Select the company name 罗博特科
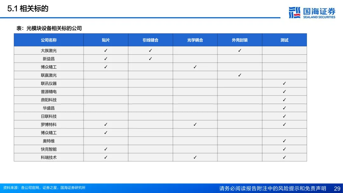The width and height of the screenshot is (343, 193). click(49, 124)
